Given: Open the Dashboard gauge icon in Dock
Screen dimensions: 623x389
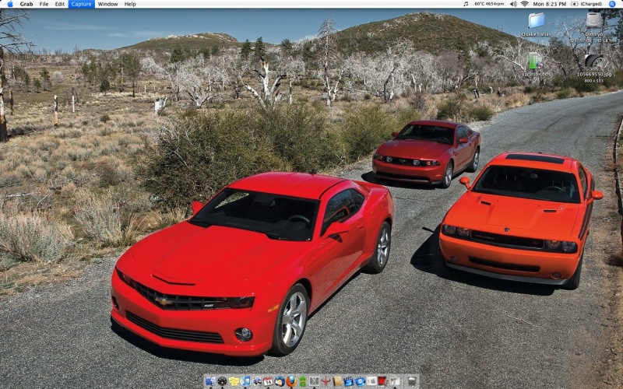Looking at the screenshot, I should click(x=223, y=381).
